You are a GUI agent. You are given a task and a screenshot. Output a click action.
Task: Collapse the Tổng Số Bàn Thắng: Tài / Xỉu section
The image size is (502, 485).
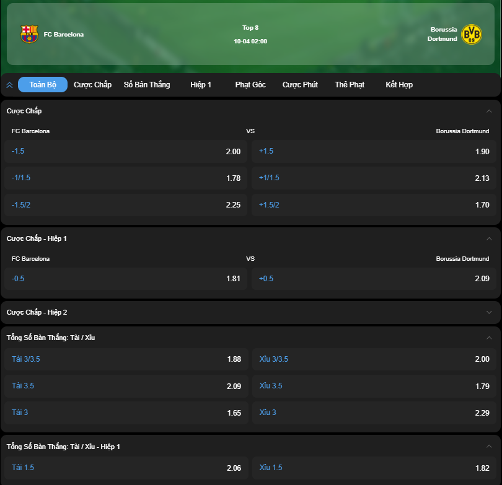tap(489, 338)
